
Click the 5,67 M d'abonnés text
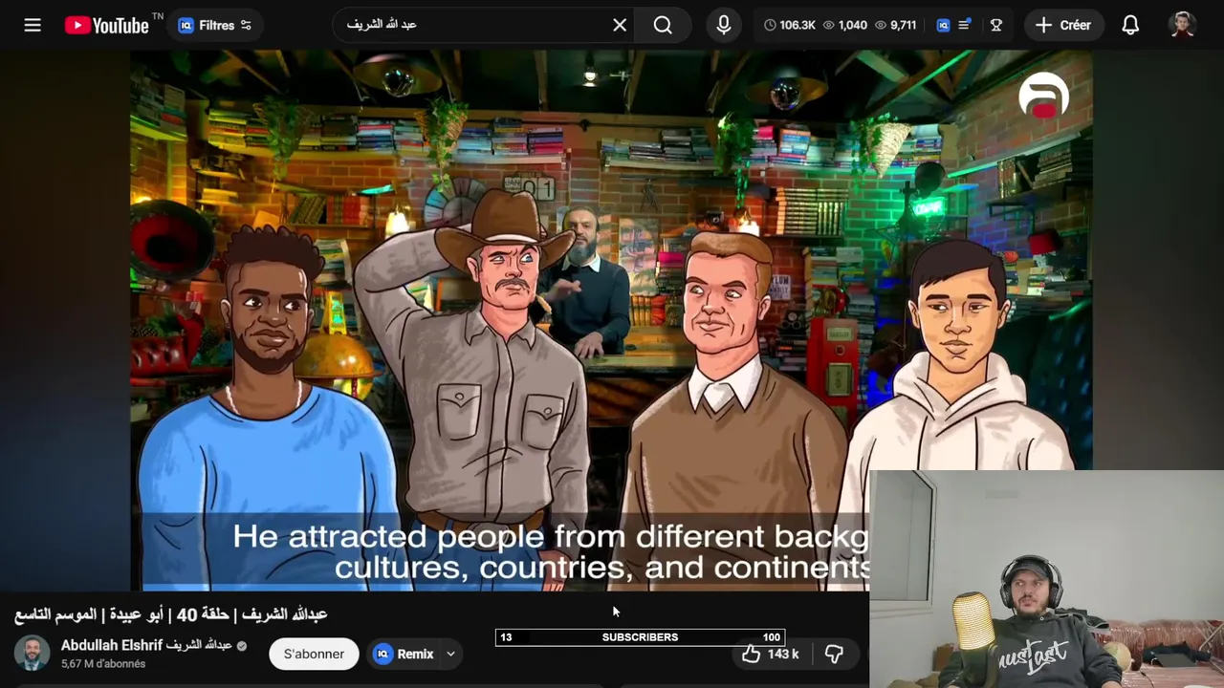tap(103, 664)
